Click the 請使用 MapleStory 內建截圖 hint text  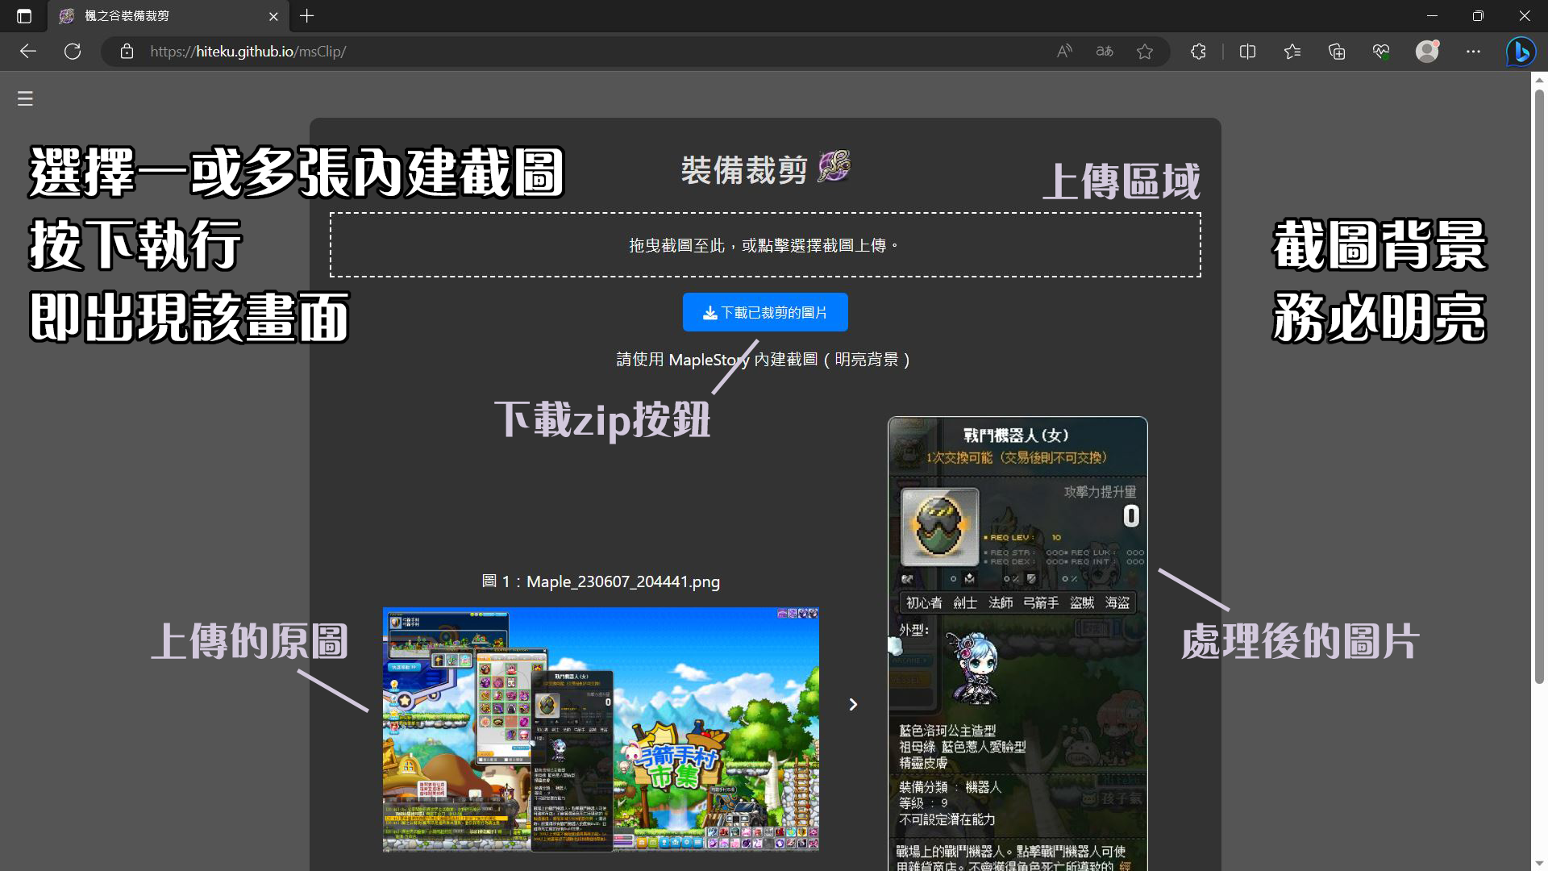click(x=764, y=360)
